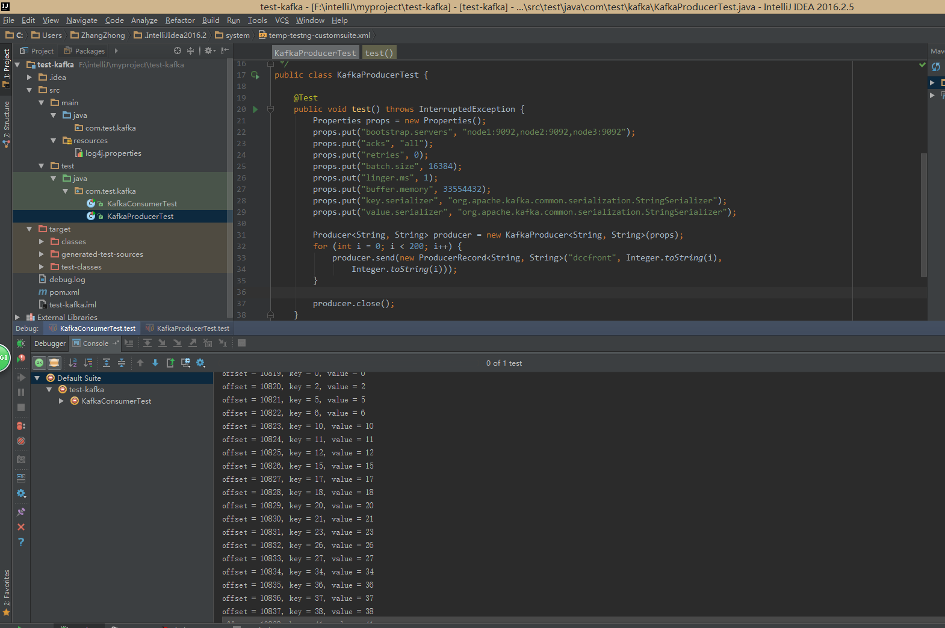Click Restore Layout icon
Screen dimensions: 945x628
click(x=21, y=478)
